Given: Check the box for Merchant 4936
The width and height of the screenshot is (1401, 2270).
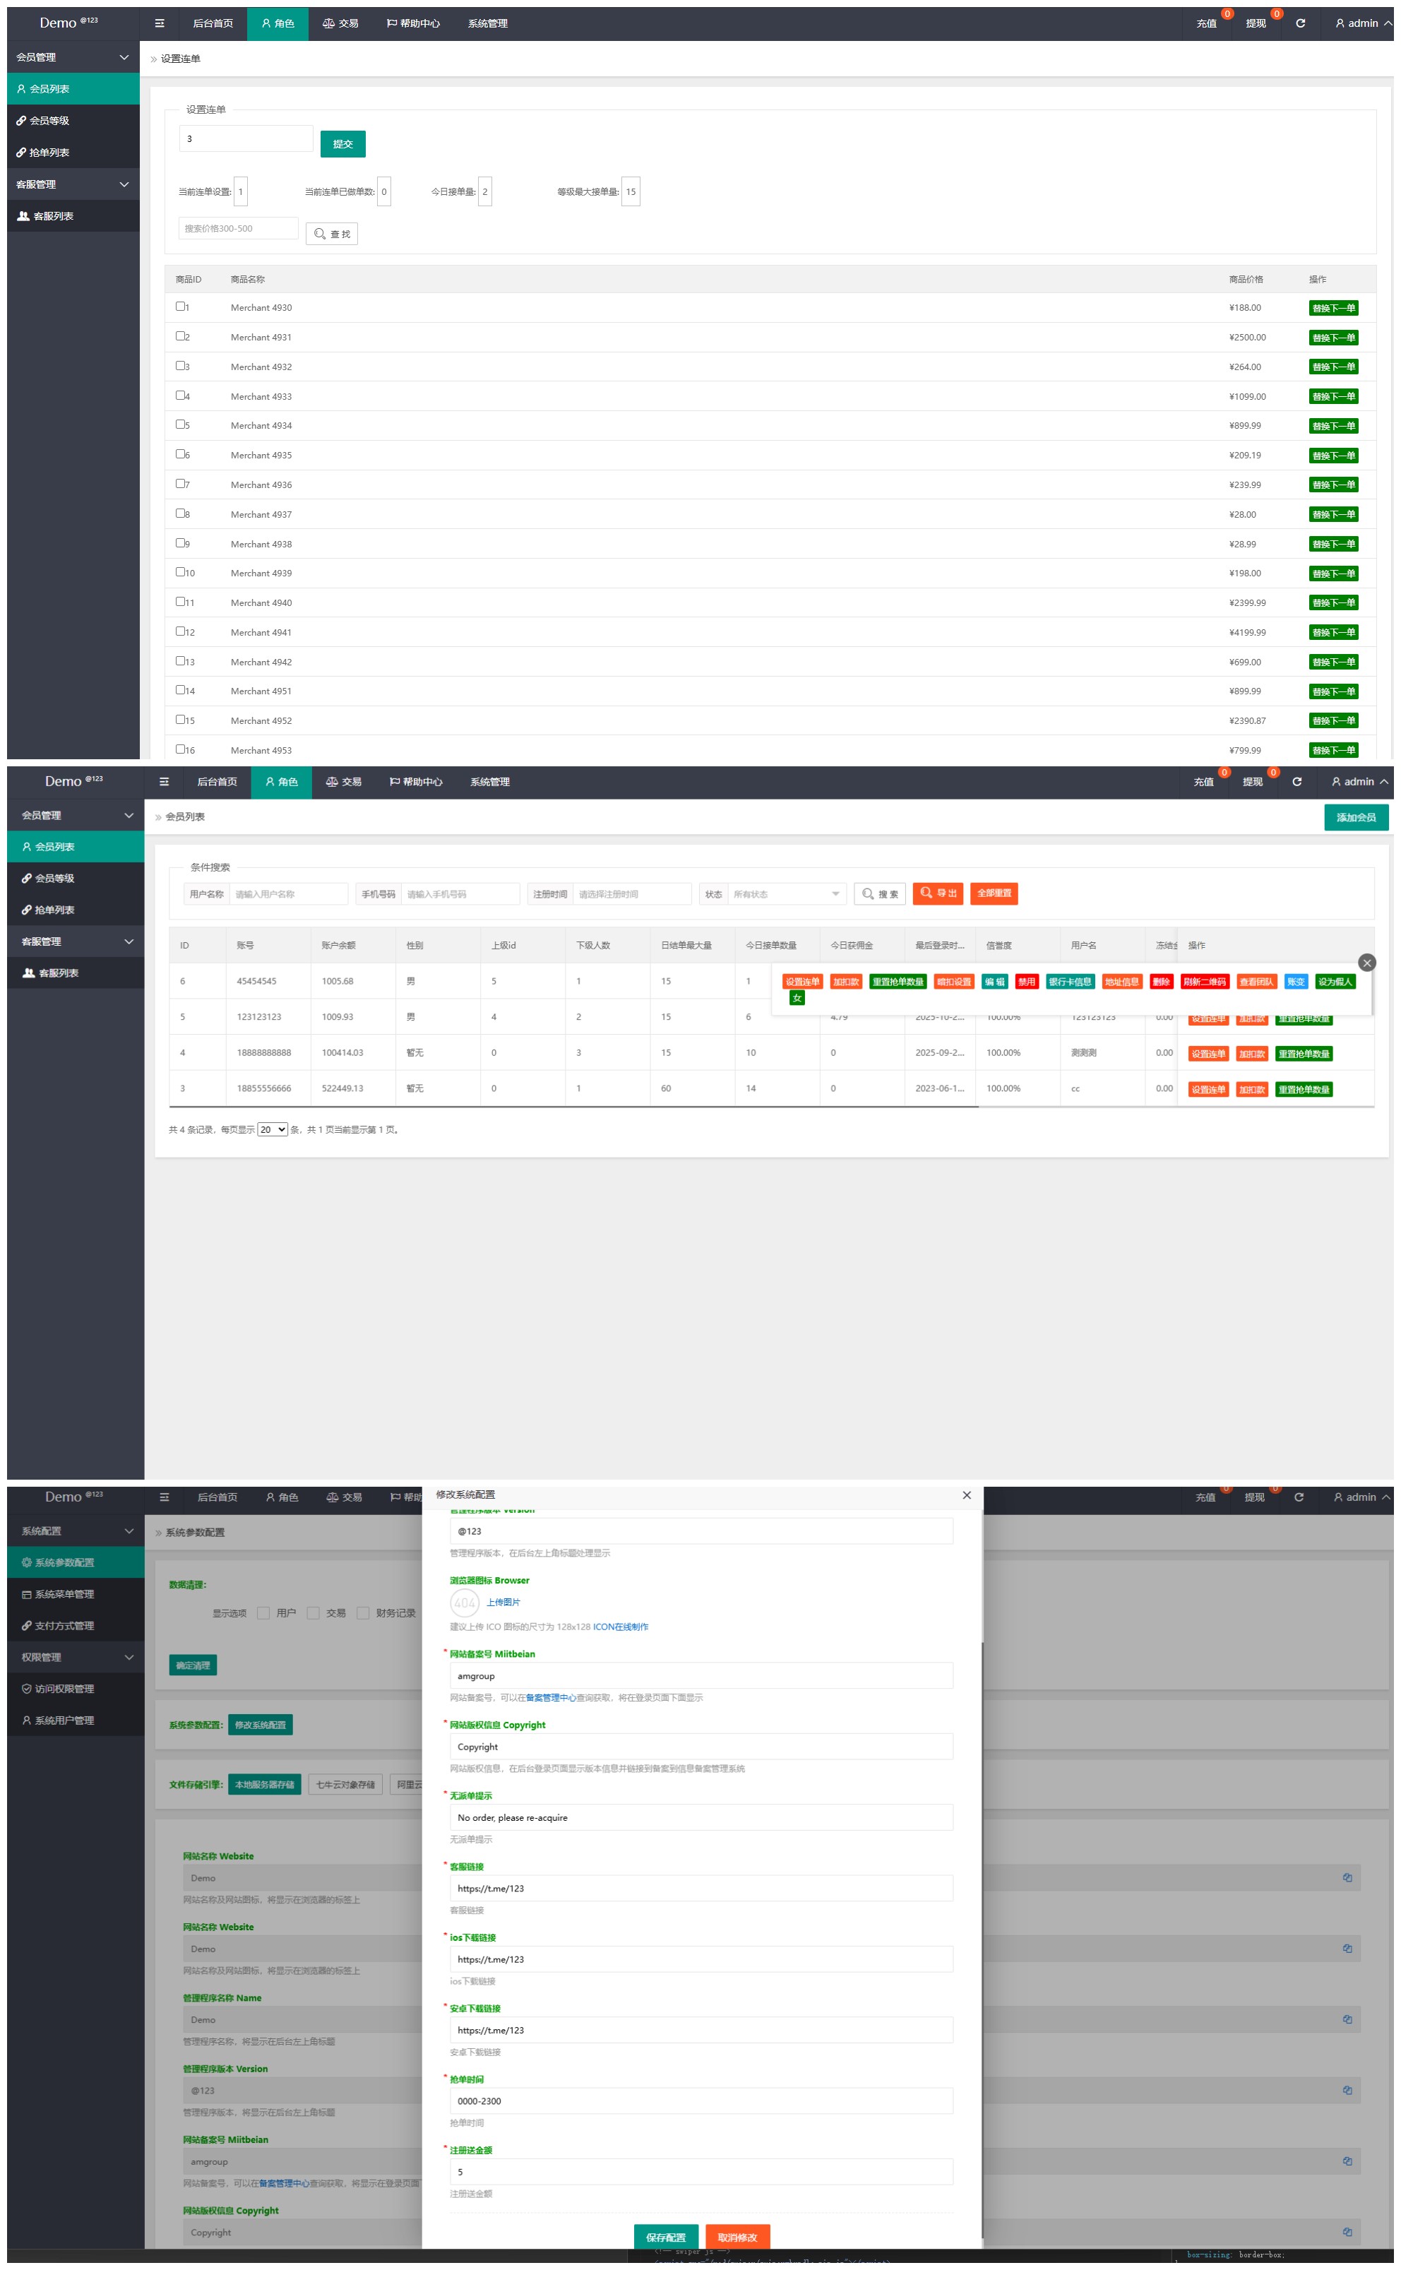Looking at the screenshot, I should click(181, 484).
